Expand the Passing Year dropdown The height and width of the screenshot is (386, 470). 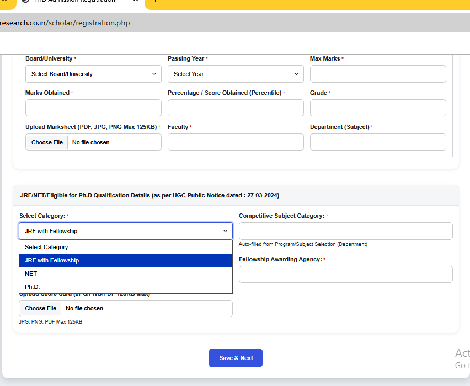236,74
